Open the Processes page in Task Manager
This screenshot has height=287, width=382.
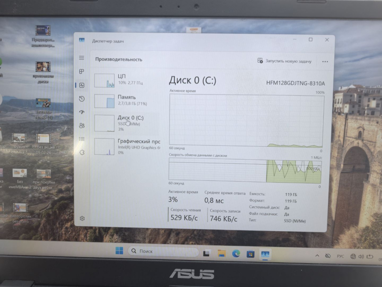[x=82, y=71]
